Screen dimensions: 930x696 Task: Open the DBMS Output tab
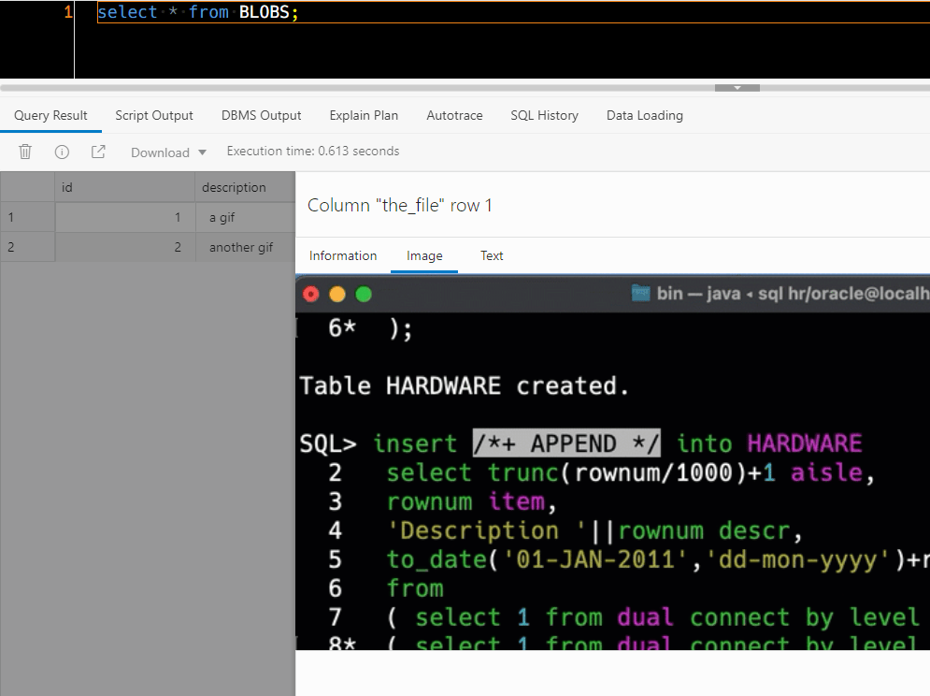pyautogui.click(x=261, y=115)
